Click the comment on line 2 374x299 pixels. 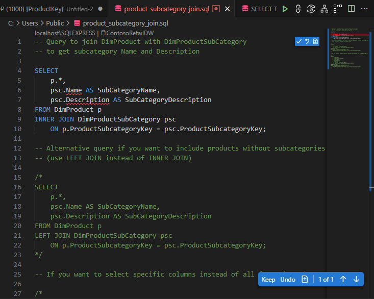(x=117, y=52)
